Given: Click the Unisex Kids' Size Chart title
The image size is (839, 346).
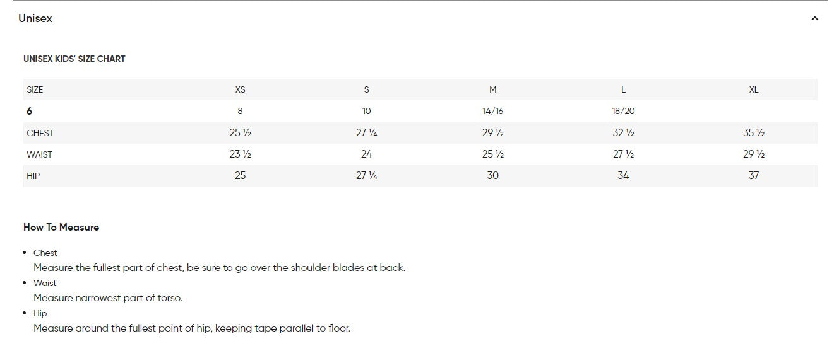Looking at the screenshot, I should (74, 59).
